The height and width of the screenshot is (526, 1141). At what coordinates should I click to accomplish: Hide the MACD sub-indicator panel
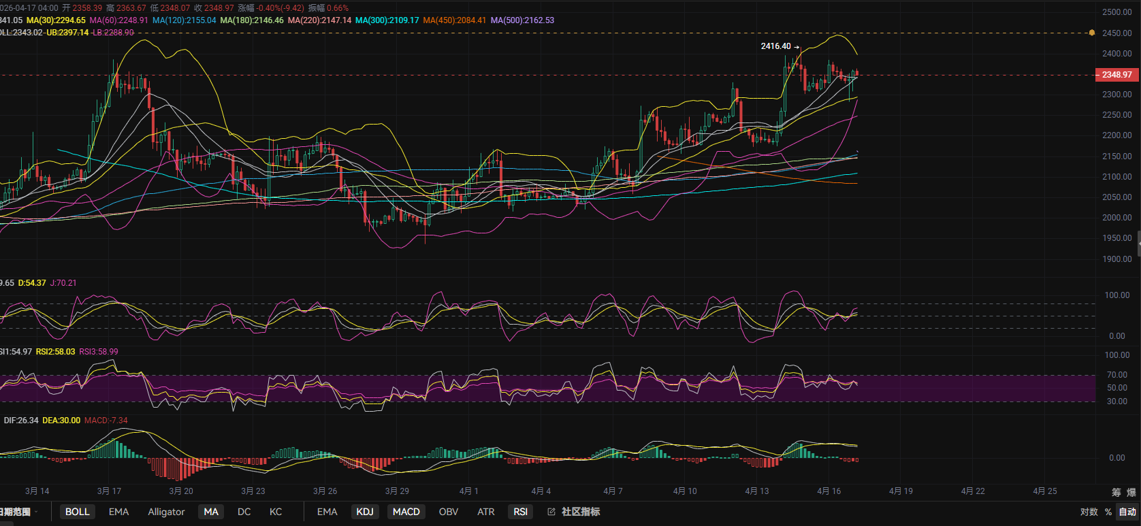coord(406,512)
